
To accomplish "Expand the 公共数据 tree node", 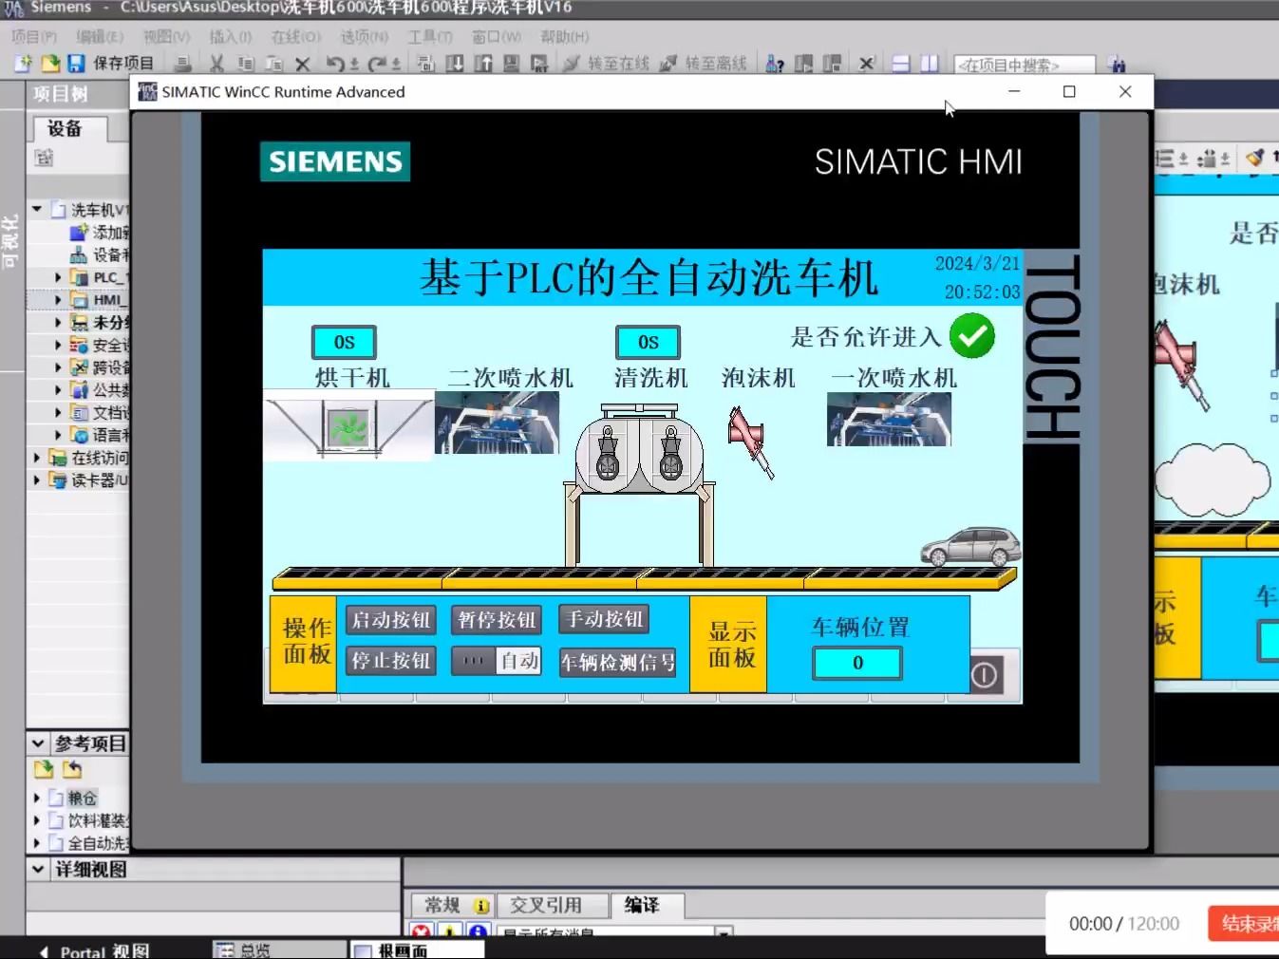I will [58, 389].
